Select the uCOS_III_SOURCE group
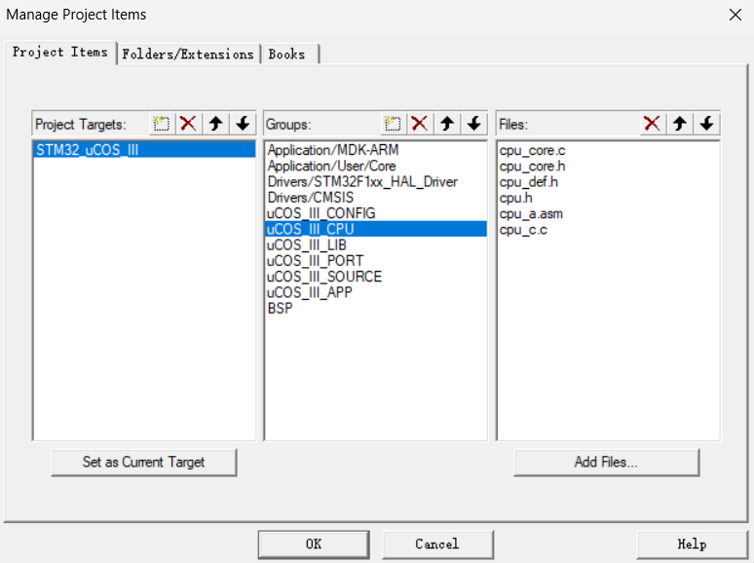The width and height of the screenshot is (754, 563). point(376,277)
